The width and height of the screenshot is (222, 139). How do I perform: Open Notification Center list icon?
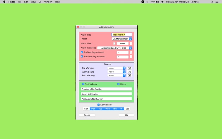[218, 2]
